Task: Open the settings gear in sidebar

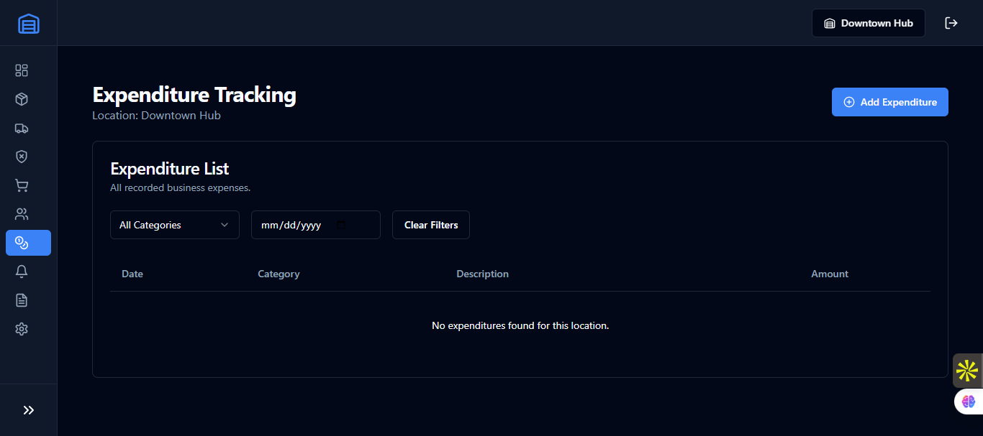Action: pos(22,329)
